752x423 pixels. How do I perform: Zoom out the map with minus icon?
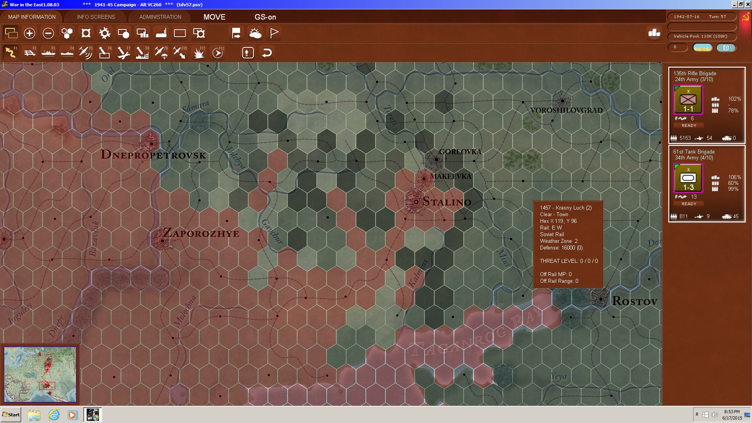coord(48,33)
